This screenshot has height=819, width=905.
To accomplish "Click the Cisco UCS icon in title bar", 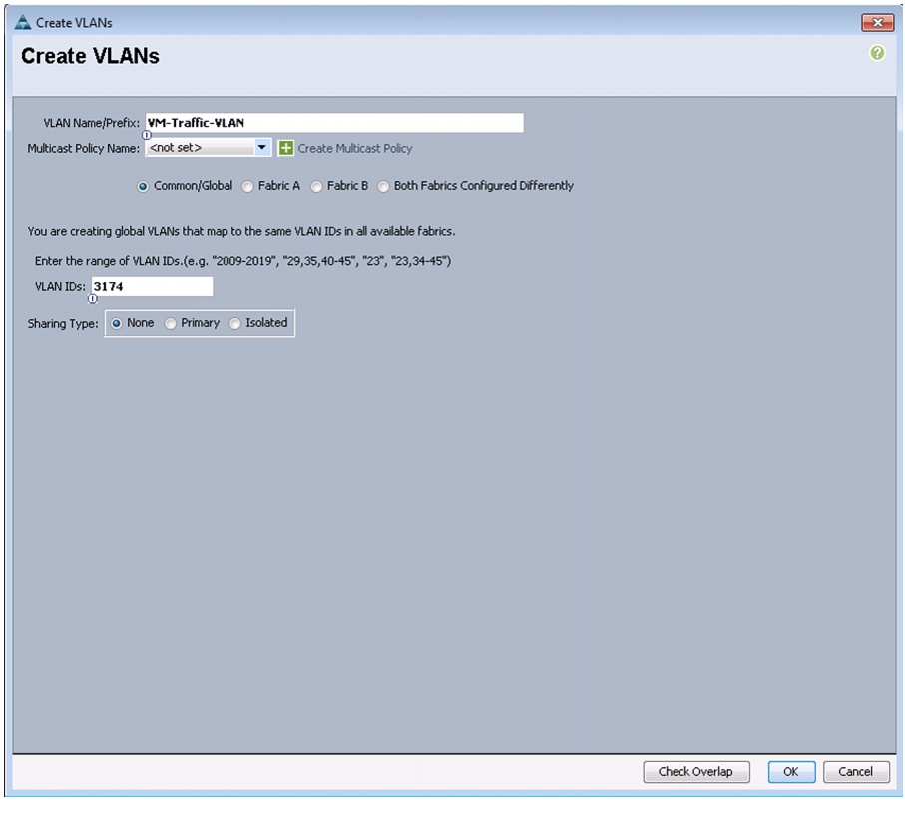I will 23,23.
